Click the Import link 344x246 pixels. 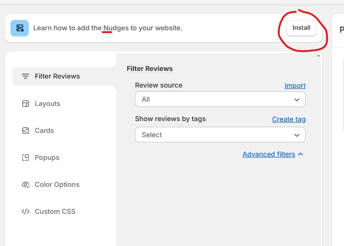tap(295, 86)
